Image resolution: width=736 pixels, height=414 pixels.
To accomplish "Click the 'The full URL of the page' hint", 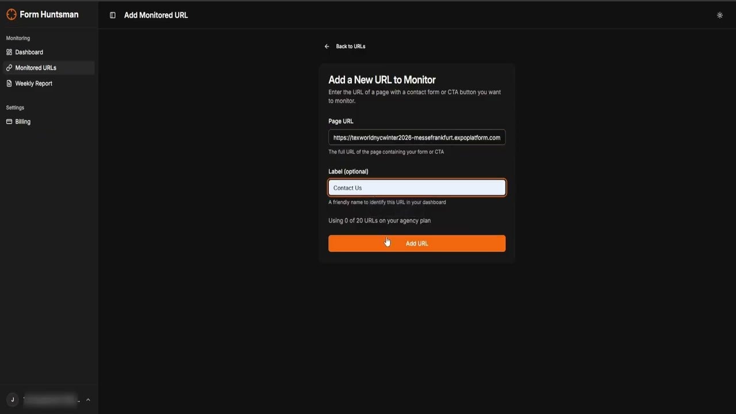I will [x=386, y=152].
